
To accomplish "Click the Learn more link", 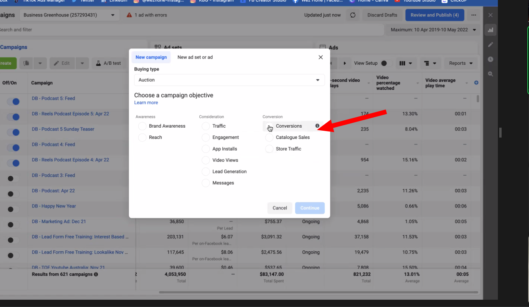I will (x=146, y=103).
